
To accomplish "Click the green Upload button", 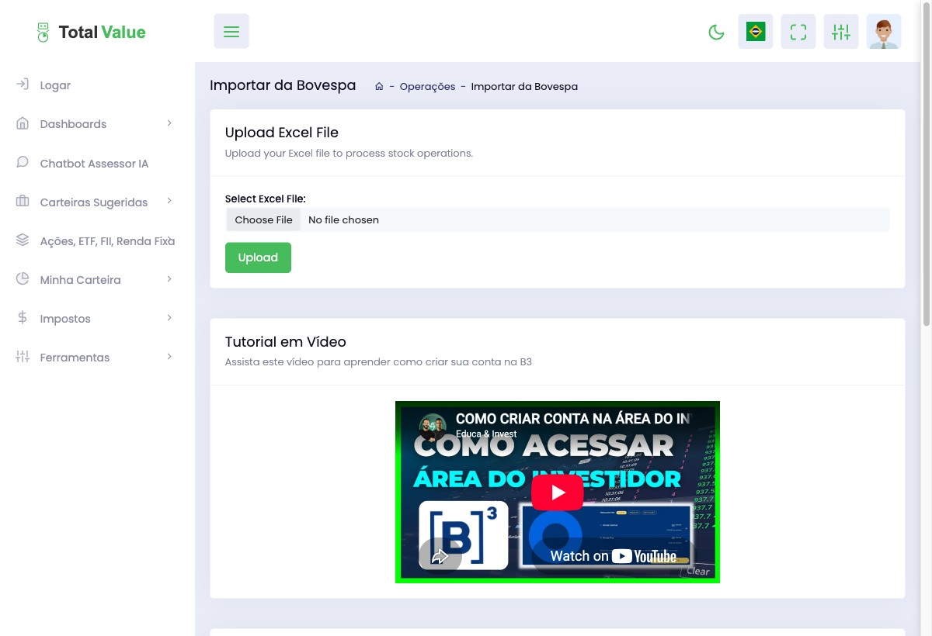I will pos(258,258).
